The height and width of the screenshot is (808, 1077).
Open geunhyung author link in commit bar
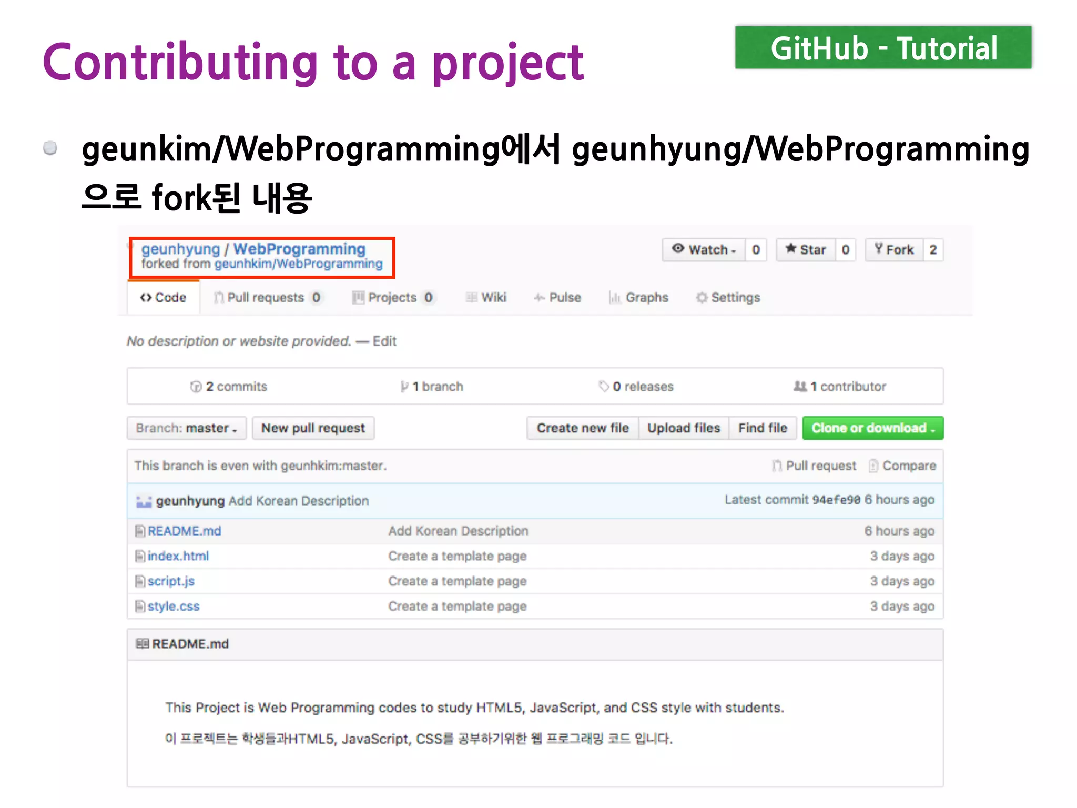coord(190,501)
